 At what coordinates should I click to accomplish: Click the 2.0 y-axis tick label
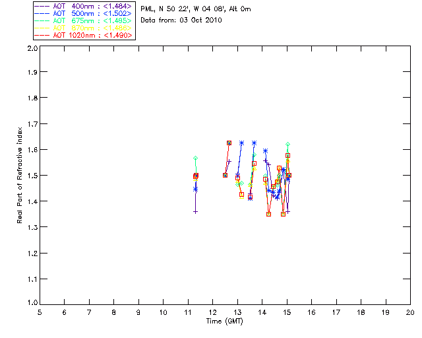click(32, 48)
